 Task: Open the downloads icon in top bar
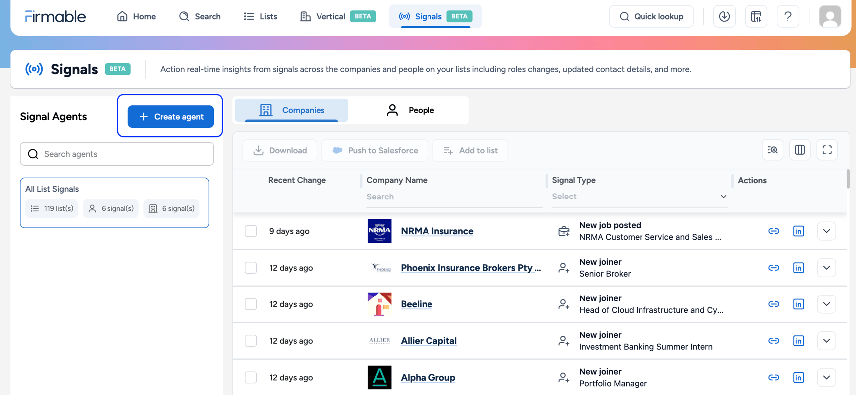click(724, 16)
